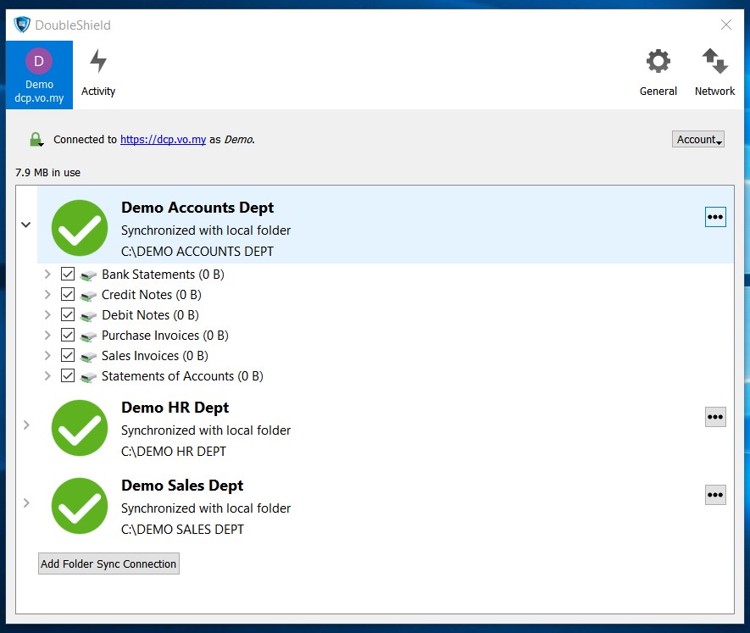
Task: Open Network settings arrows icon
Action: [714, 73]
